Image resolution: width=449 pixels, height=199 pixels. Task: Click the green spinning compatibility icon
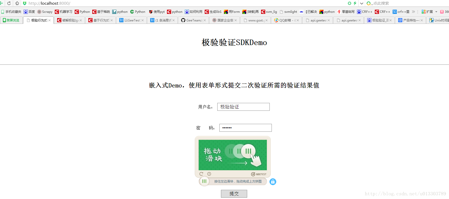(x=349, y=3)
